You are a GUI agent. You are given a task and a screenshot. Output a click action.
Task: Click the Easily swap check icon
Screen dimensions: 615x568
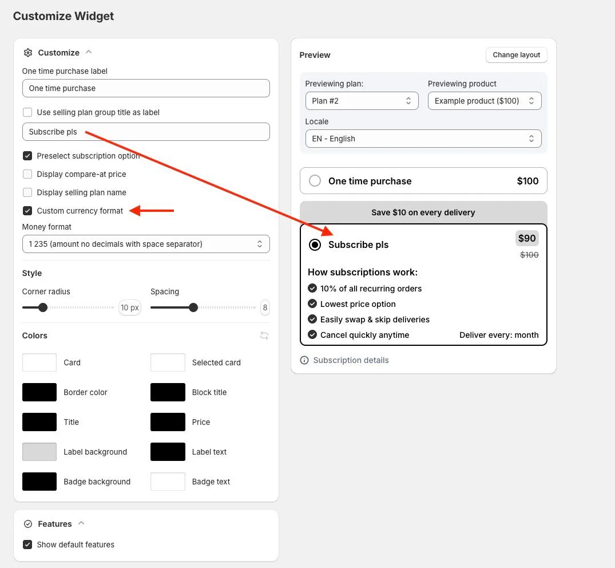[312, 319]
